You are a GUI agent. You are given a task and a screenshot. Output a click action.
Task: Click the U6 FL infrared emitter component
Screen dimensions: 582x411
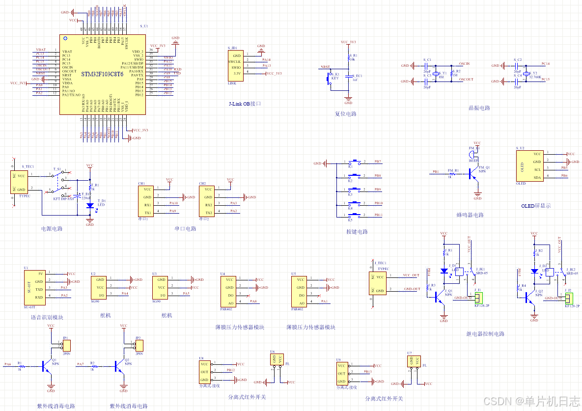(277, 359)
